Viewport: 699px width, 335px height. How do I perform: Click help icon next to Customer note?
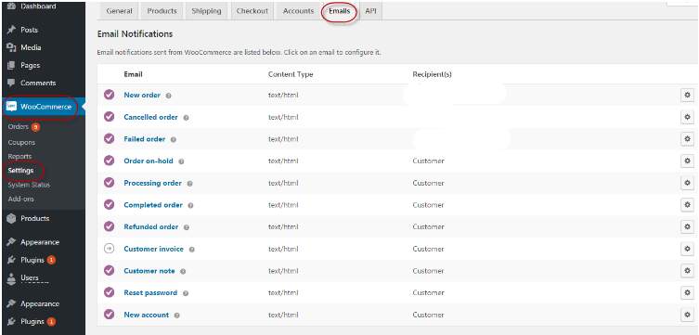(183, 271)
